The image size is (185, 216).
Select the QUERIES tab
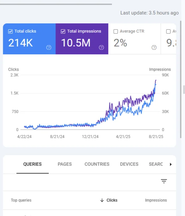[32, 164]
